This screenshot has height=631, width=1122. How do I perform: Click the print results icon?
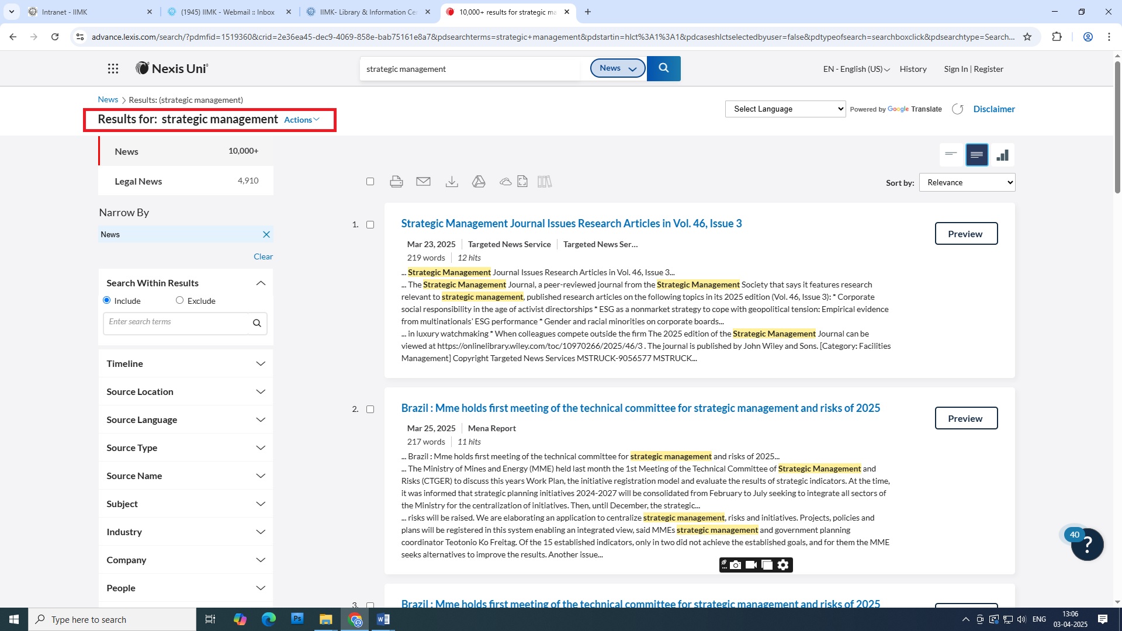(396, 182)
